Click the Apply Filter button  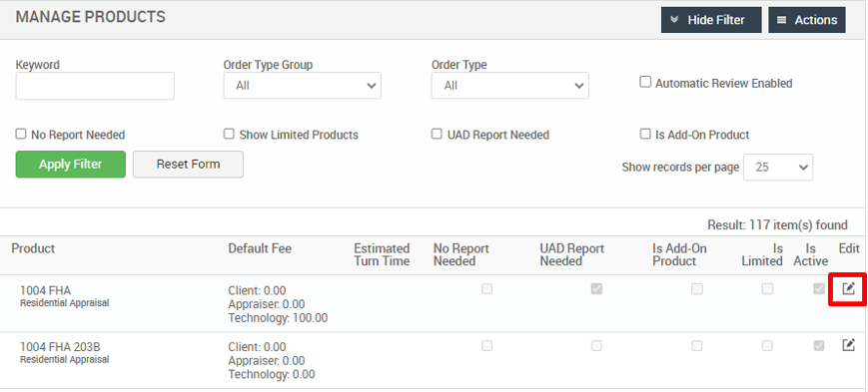(70, 165)
